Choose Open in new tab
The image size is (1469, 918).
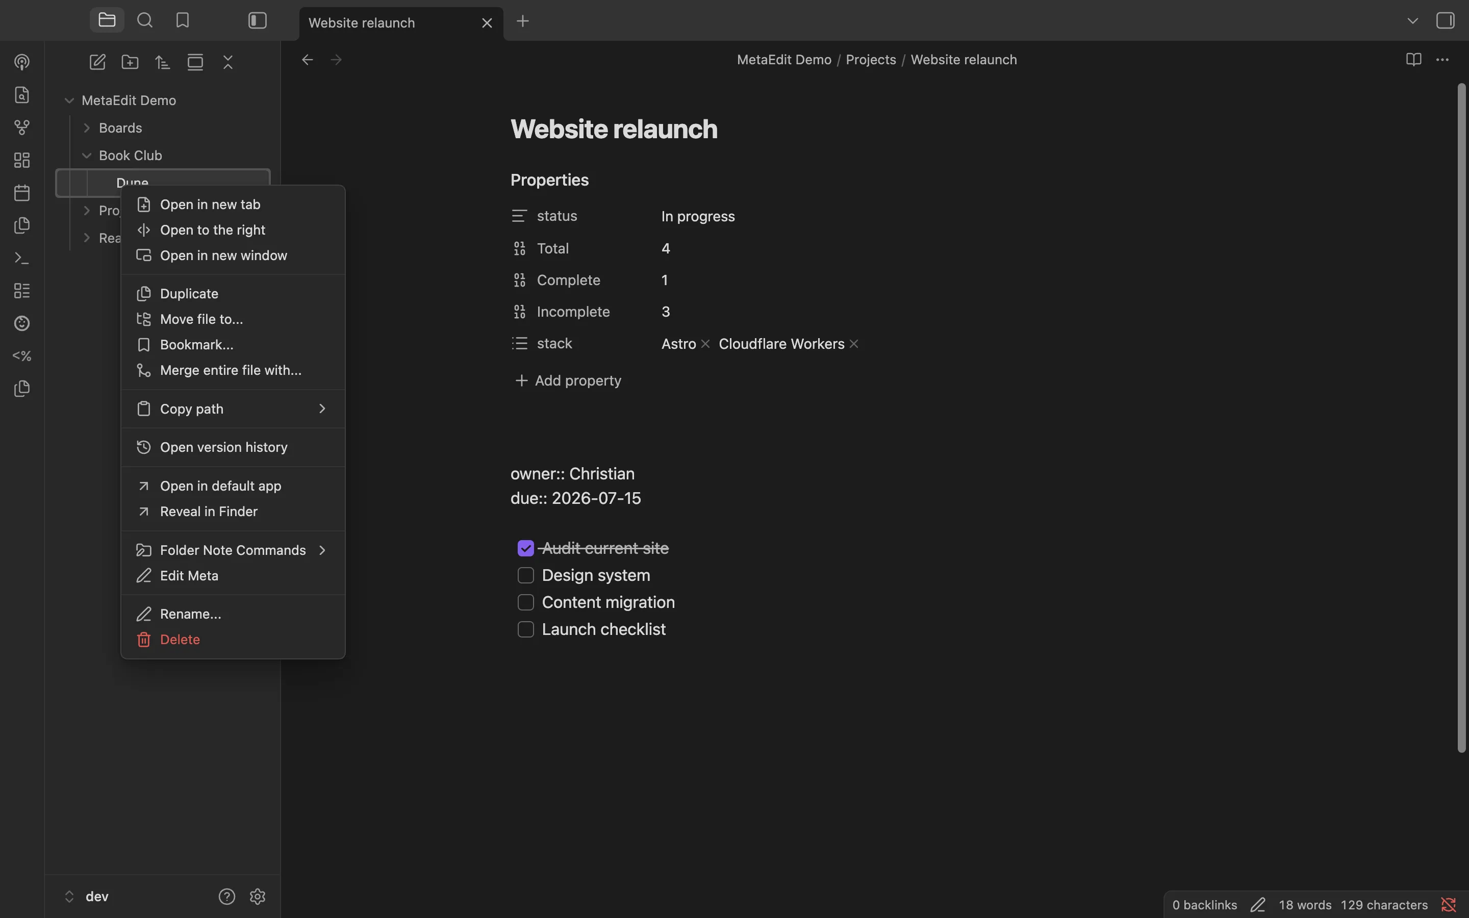233,205
